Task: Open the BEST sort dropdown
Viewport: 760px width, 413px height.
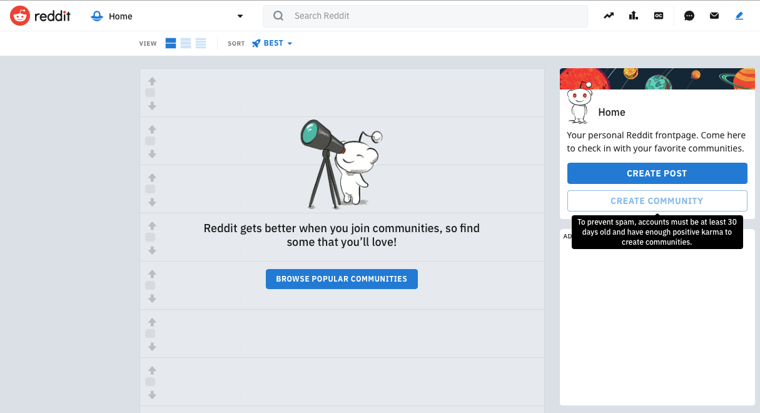Action: 272,43
